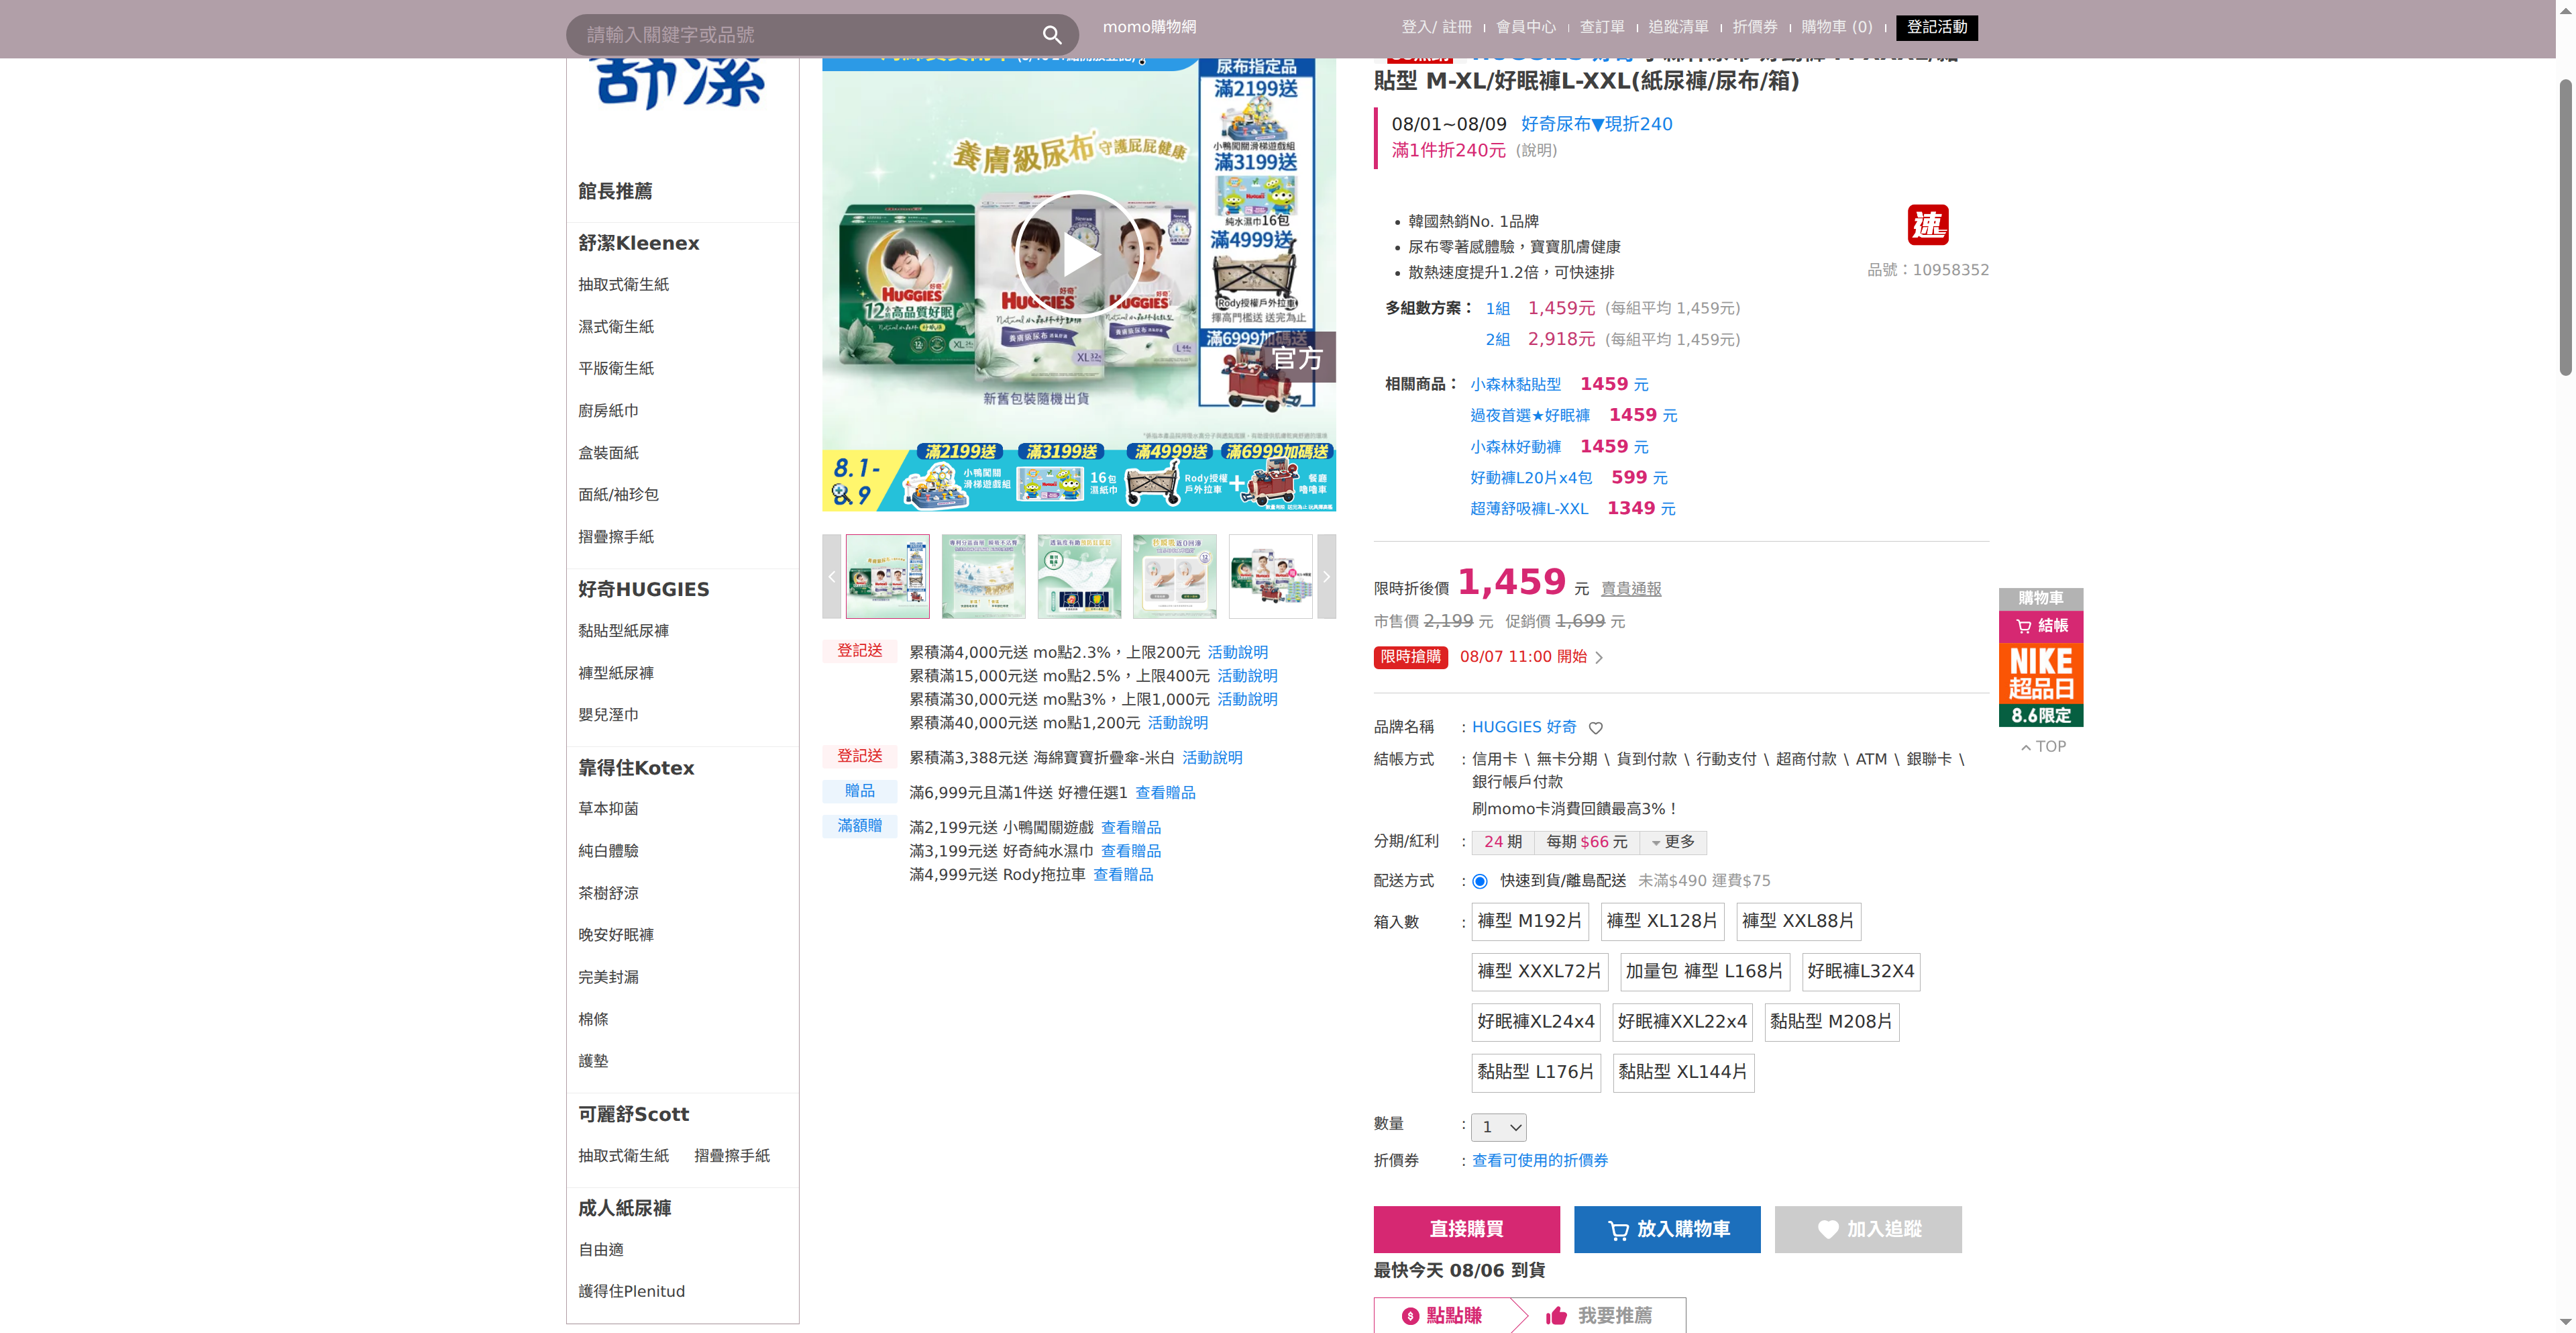Show previous product thumbnails arrow

[x=832, y=577]
